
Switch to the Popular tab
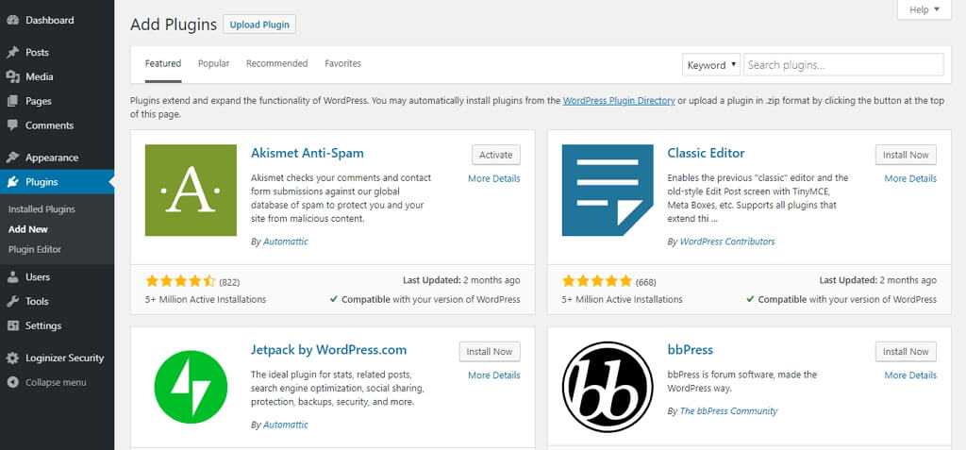(x=213, y=63)
